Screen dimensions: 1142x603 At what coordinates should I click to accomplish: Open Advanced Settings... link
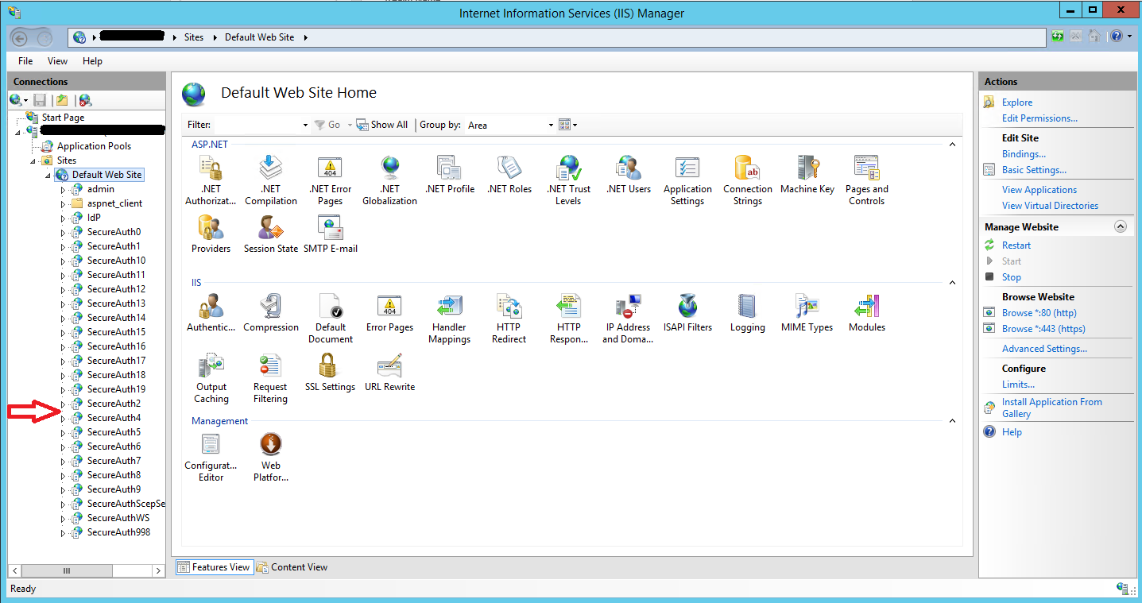(x=1044, y=349)
